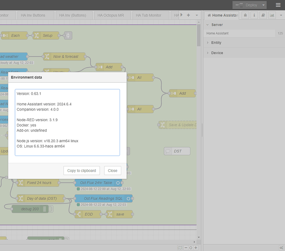Click horizontal scrollbar right arrow
This screenshot has width=285, height=251.
[194, 242]
